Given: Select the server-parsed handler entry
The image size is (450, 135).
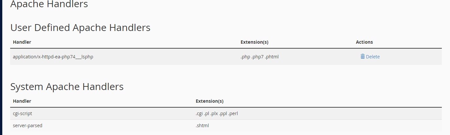Looking at the screenshot, I should pos(27,125).
